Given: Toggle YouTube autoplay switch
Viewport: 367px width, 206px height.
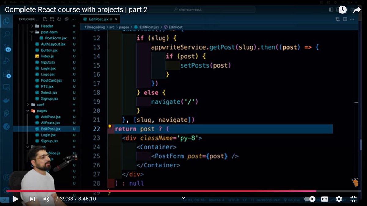Looking at the screenshot, I should point(310,199).
